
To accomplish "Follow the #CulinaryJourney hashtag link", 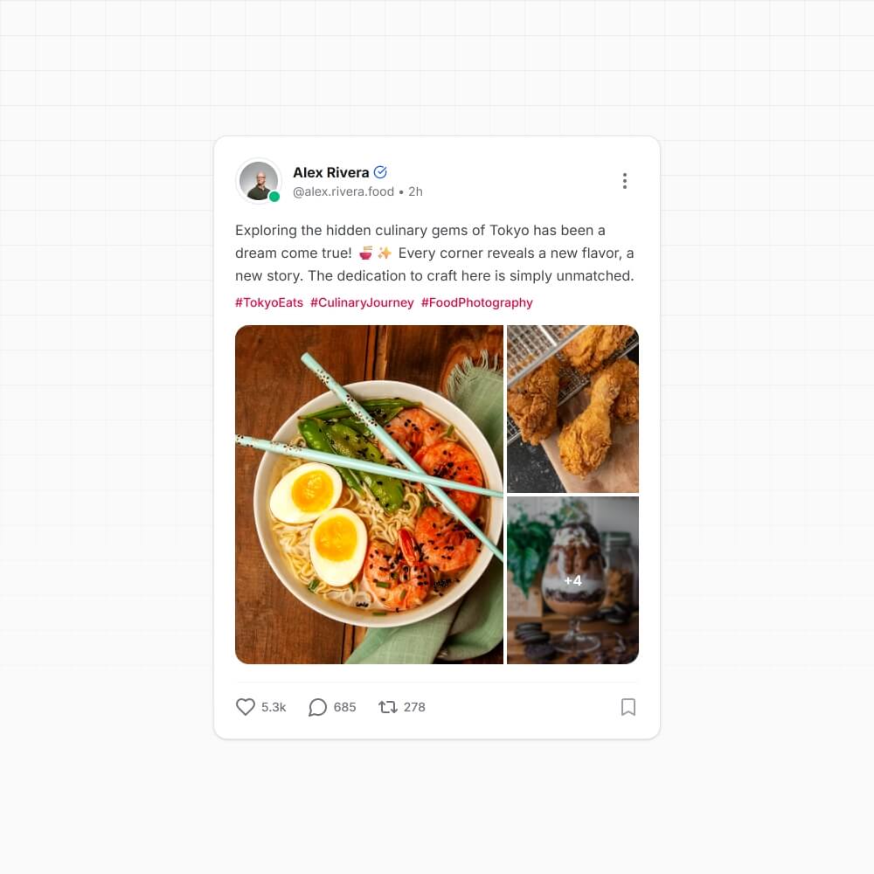I will pyautogui.click(x=362, y=302).
